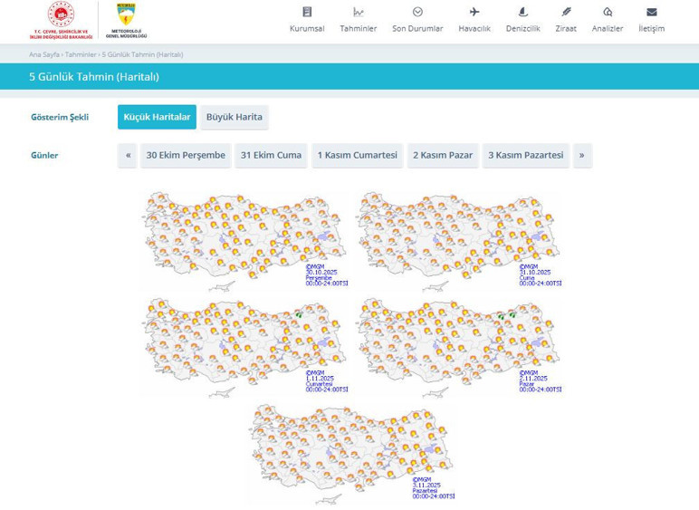The image size is (699, 510).
Task: Click the İletişim envelope icon
Action: click(x=651, y=12)
